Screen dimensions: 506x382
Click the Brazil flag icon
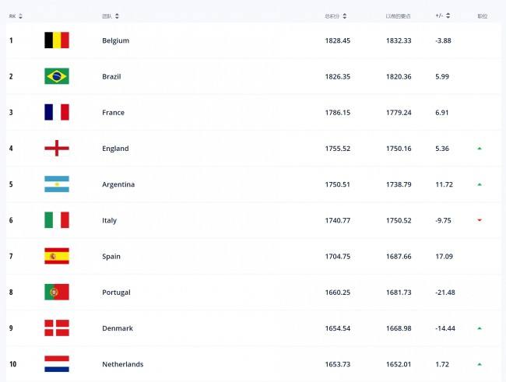[x=57, y=76]
